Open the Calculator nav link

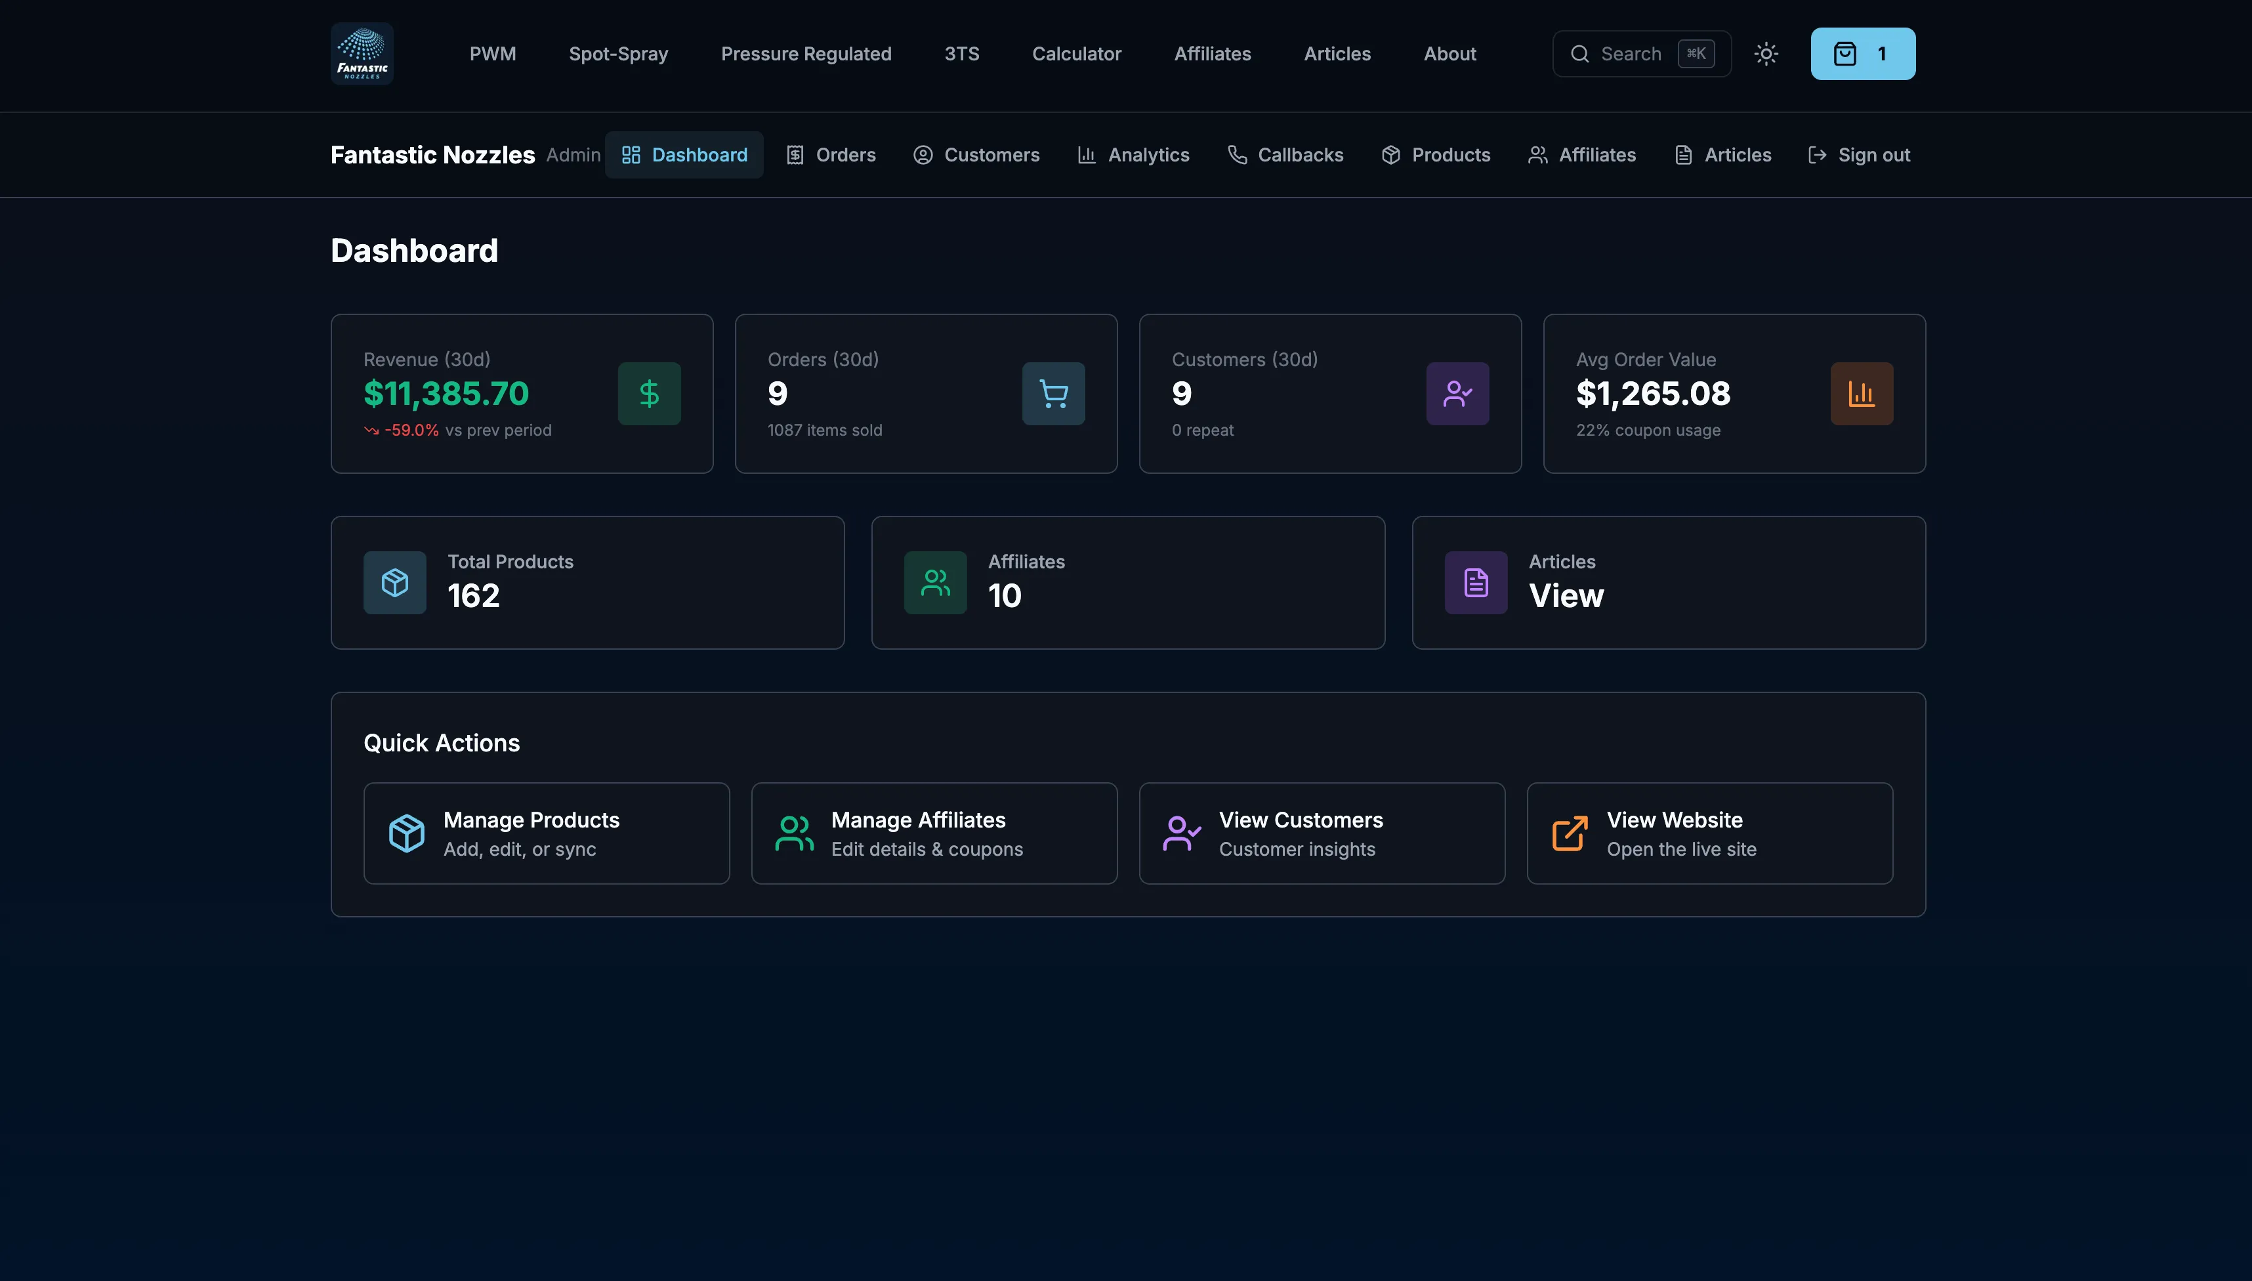pos(1076,54)
